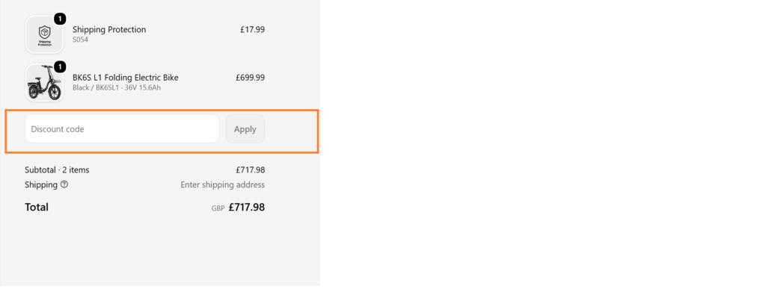Screen dimensions: 766x292
Task: Click the bike price £699.99
Action: tap(250, 78)
